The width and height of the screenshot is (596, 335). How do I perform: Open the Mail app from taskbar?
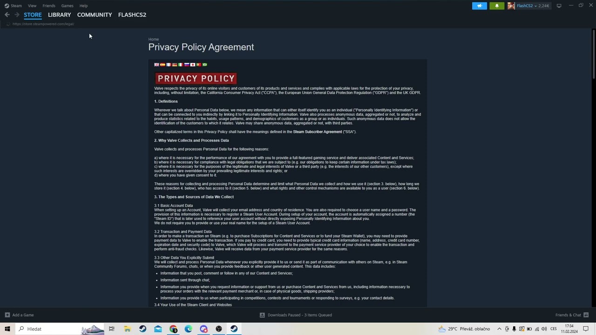(x=158, y=329)
